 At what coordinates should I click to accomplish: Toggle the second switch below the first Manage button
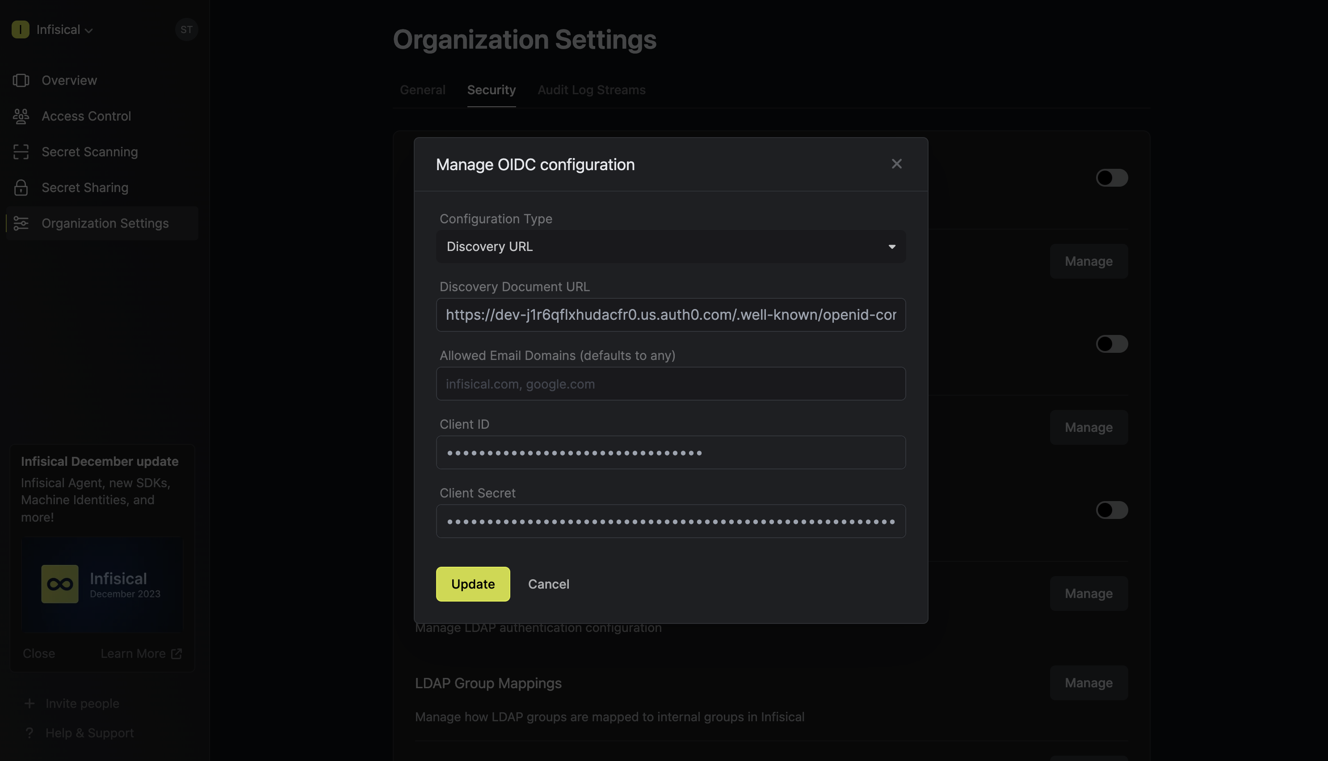[x=1112, y=344]
